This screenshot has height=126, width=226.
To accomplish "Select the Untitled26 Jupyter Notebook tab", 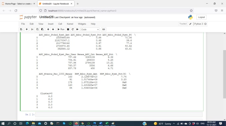I will point(56,4).
